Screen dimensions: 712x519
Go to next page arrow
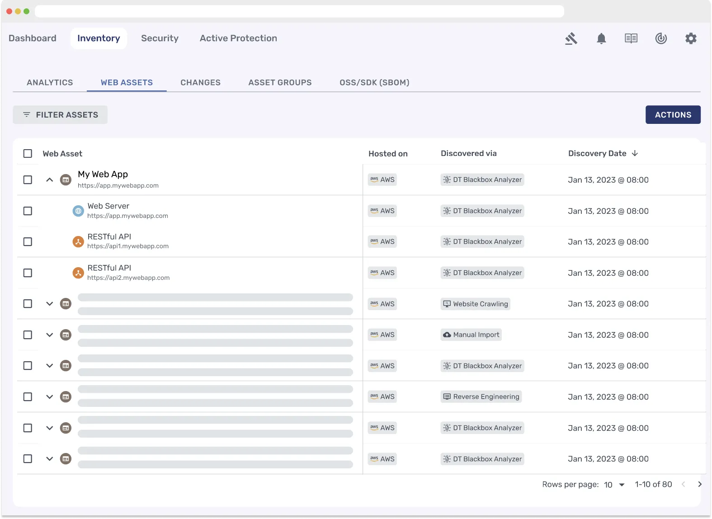click(x=700, y=484)
